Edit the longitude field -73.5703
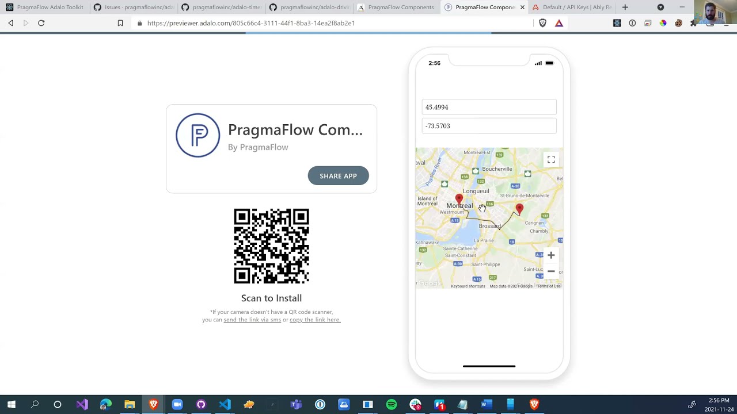This screenshot has height=414, width=737. pos(489,126)
